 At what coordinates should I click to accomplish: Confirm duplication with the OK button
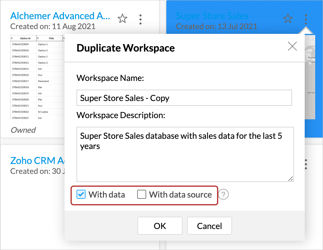click(x=160, y=226)
